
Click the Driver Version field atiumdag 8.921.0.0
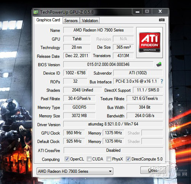[113, 124]
